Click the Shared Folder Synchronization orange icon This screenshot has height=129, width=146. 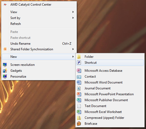5,49
